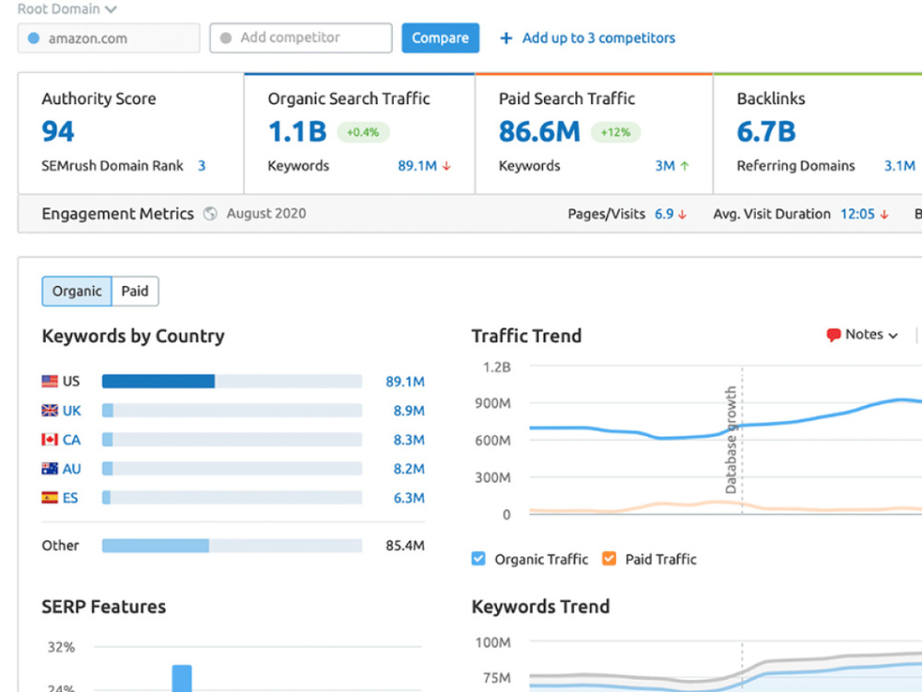Click Keywords Trend chart area

coord(726,667)
